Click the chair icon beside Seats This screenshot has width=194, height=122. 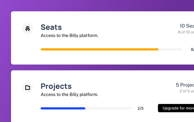[28, 29]
